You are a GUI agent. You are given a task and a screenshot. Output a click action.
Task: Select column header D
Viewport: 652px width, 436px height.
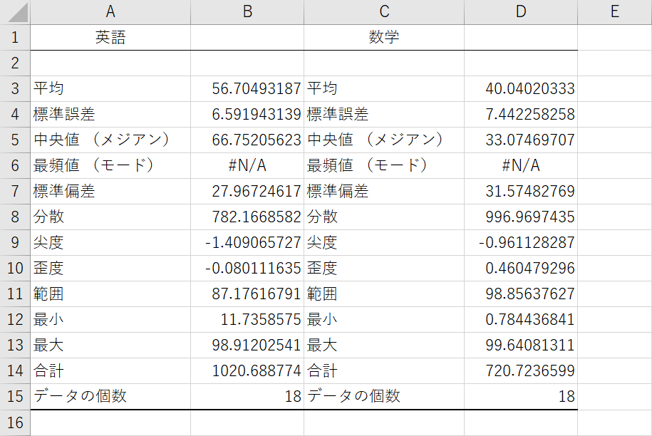point(521,11)
